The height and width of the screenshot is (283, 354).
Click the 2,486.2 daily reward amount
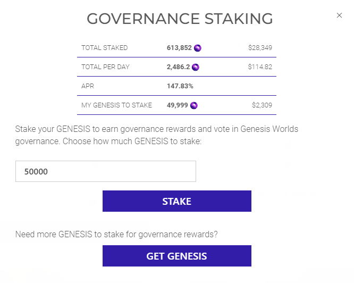point(179,67)
